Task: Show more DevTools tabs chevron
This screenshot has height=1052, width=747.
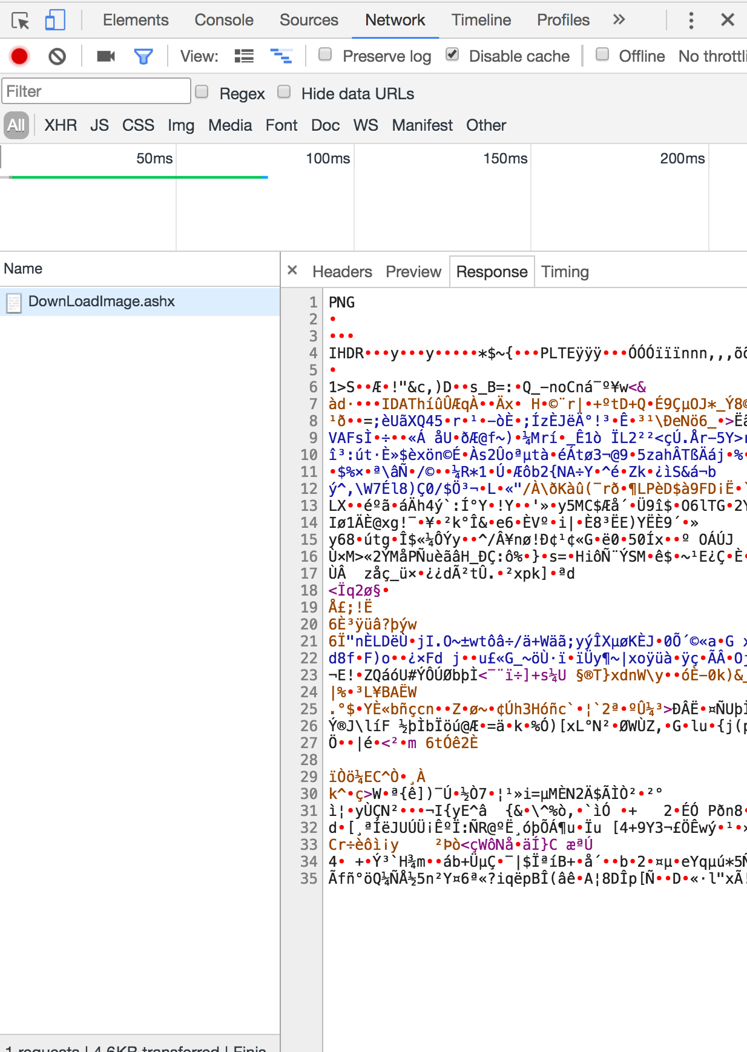Action: [619, 19]
